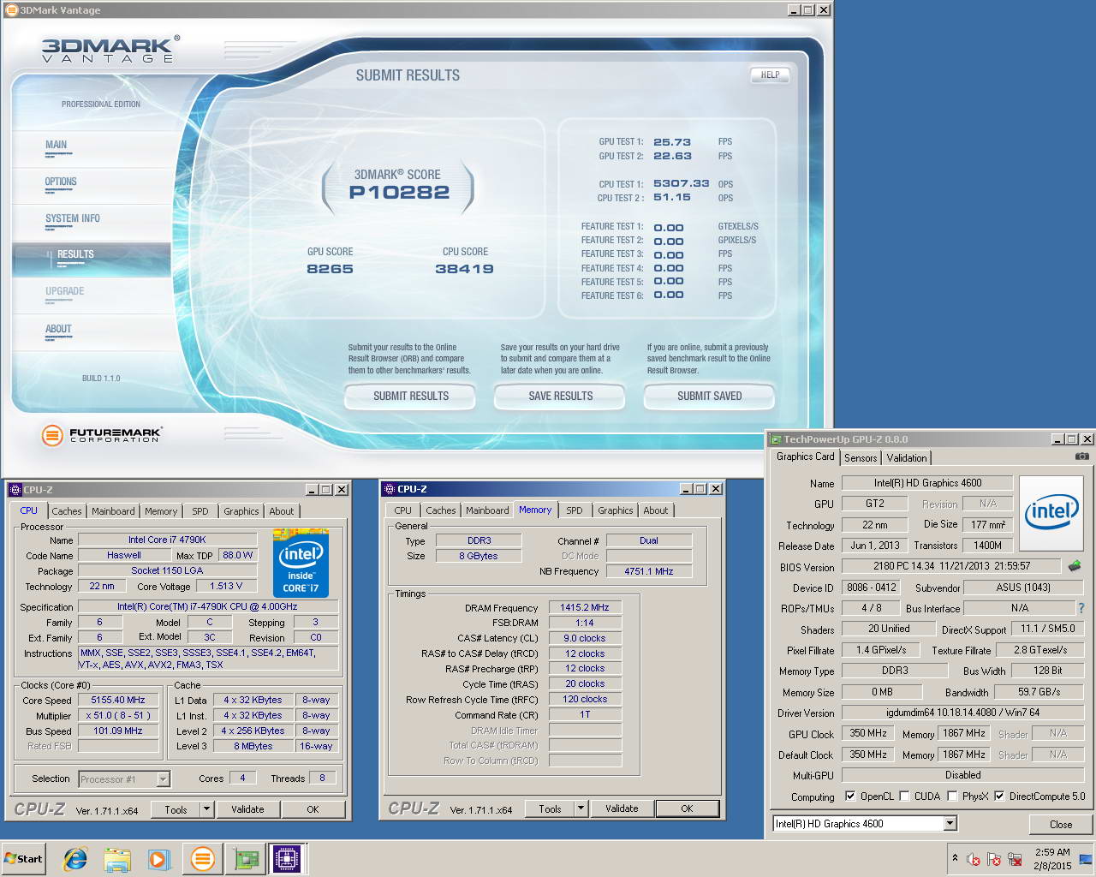Screen dimensions: 1096x877
Task: Click the network tray icon
Action: coord(1016,859)
